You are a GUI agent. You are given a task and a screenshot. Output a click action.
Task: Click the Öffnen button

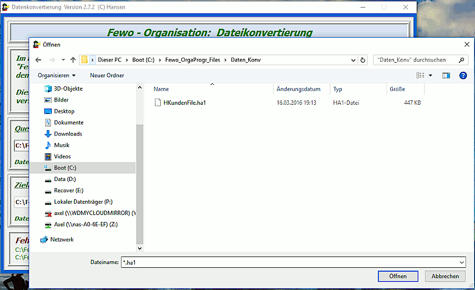click(398, 276)
